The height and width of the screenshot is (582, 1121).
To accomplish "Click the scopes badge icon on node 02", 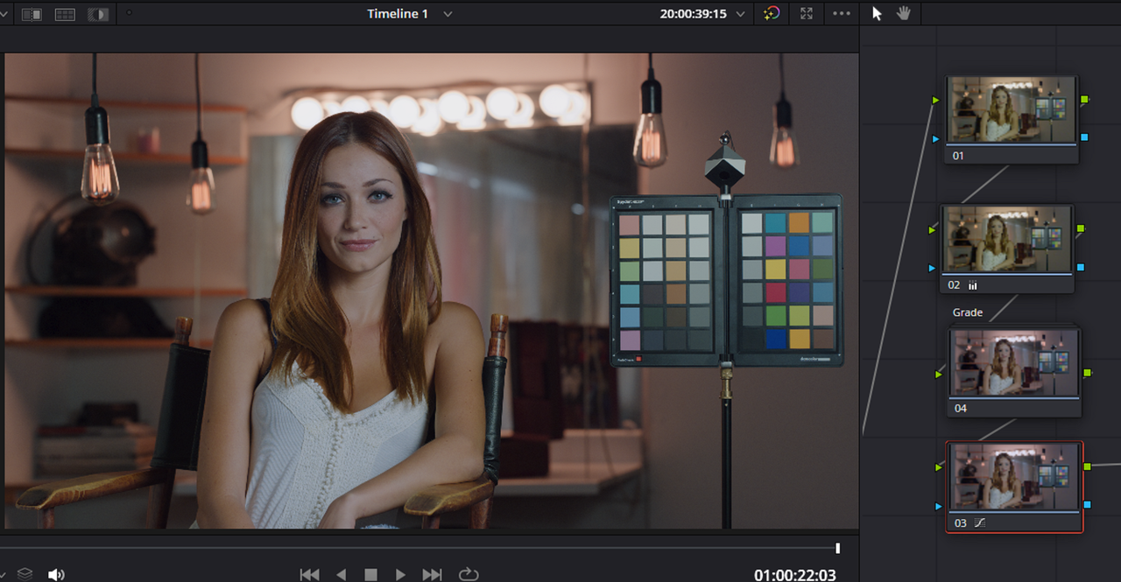I will click(972, 285).
